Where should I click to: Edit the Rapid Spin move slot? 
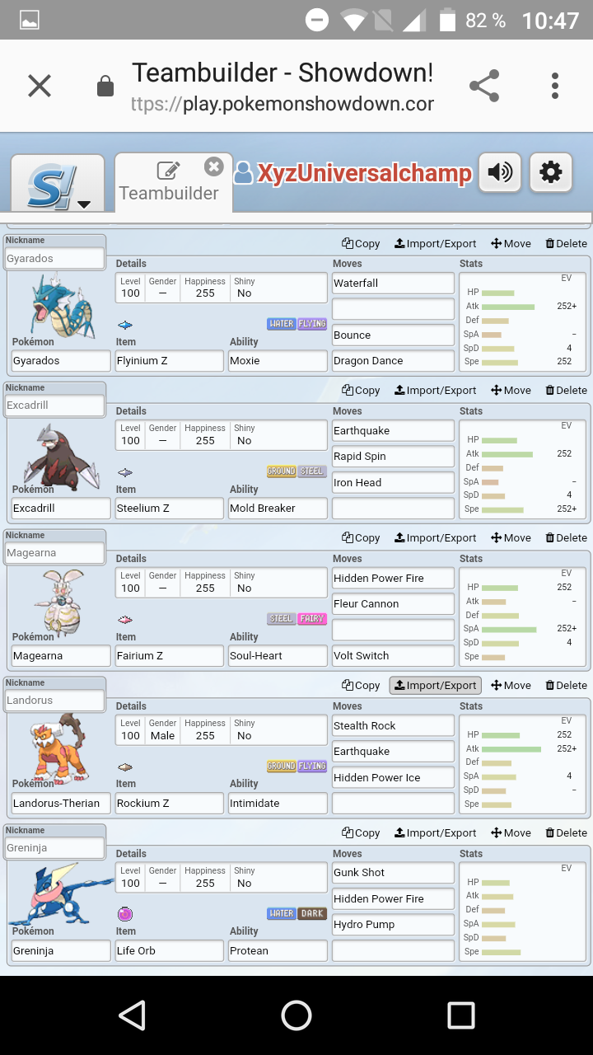pyautogui.click(x=393, y=457)
